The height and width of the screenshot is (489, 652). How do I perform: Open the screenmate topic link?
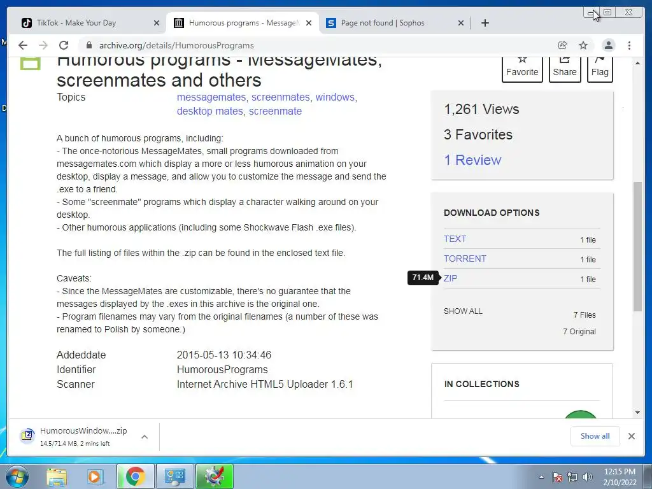[x=275, y=111]
